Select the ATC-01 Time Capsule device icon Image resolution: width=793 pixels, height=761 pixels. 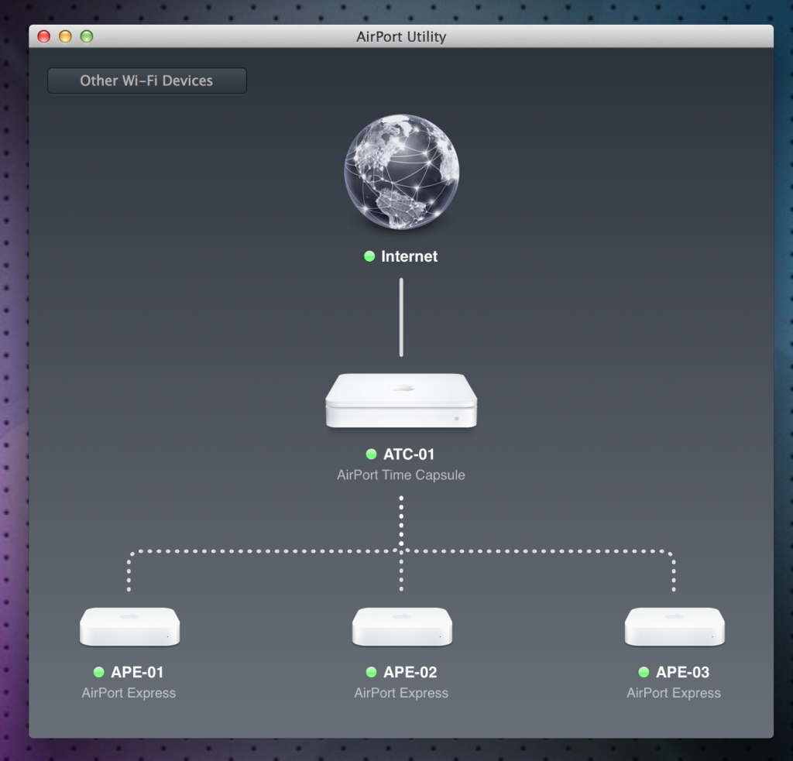click(401, 401)
